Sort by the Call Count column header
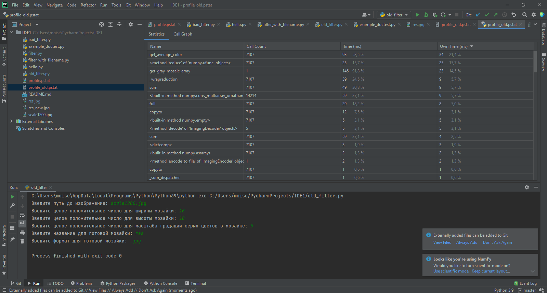The height and width of the screenshot is (293, 547). [256, 46]
